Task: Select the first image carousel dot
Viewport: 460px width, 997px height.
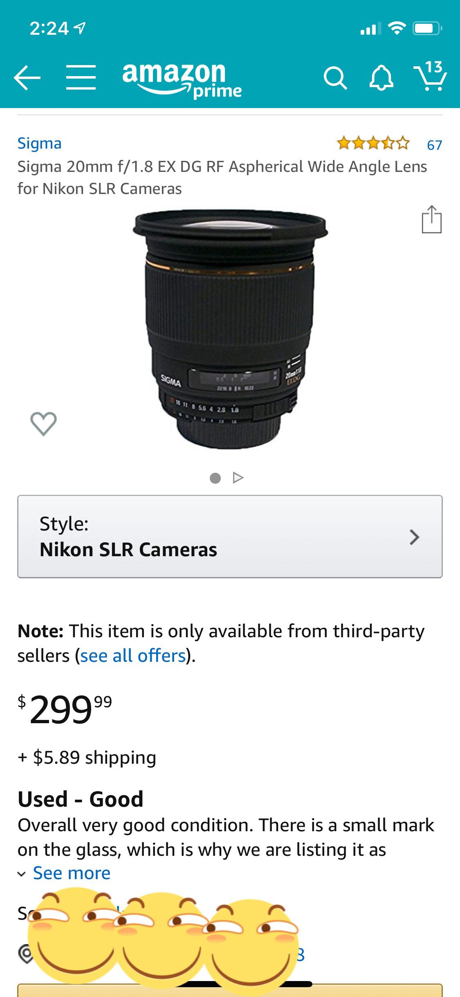Action: click(x=215, y=478)
